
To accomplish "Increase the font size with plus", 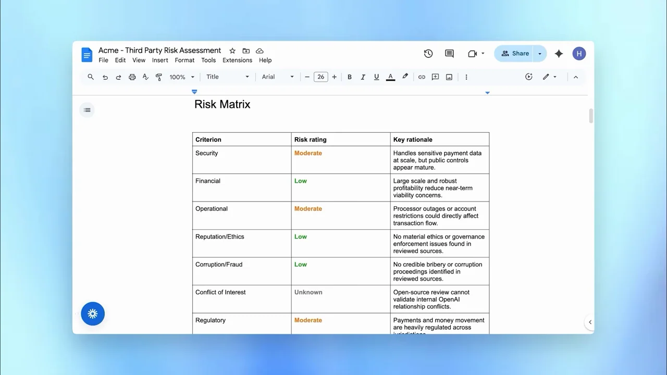I will tap(334, 77).
